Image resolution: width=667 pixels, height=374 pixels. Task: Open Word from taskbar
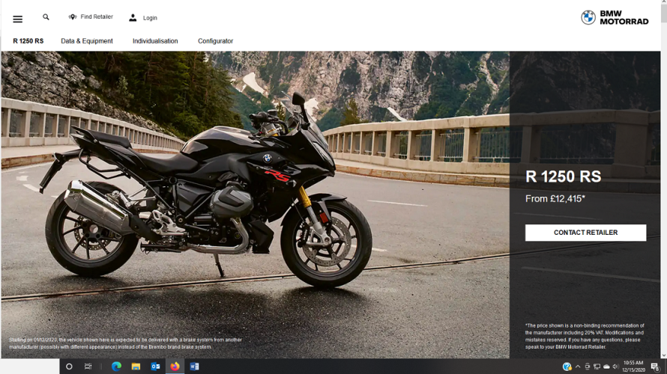(194, 367)
